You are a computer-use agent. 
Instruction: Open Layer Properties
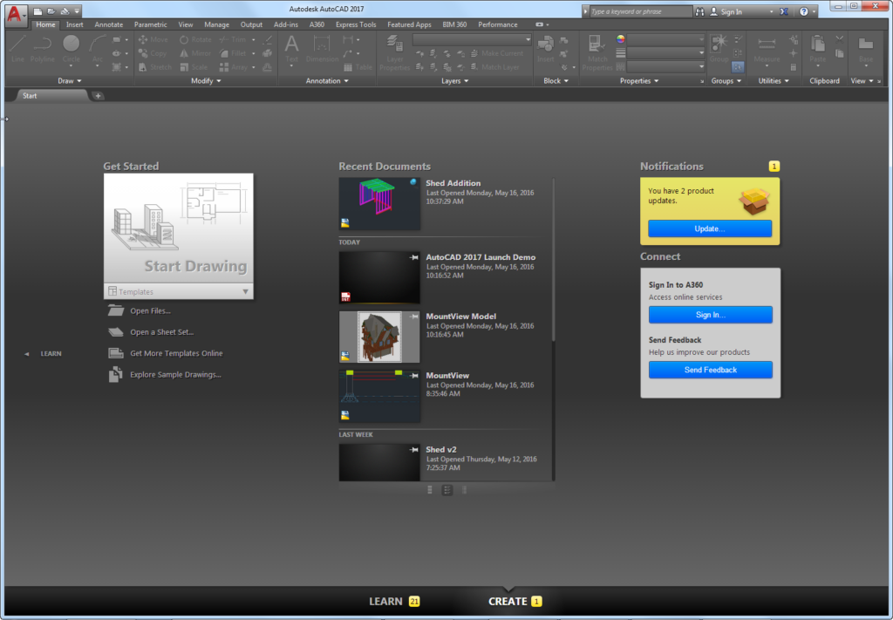pyautogui.click(x=394, y=52)
